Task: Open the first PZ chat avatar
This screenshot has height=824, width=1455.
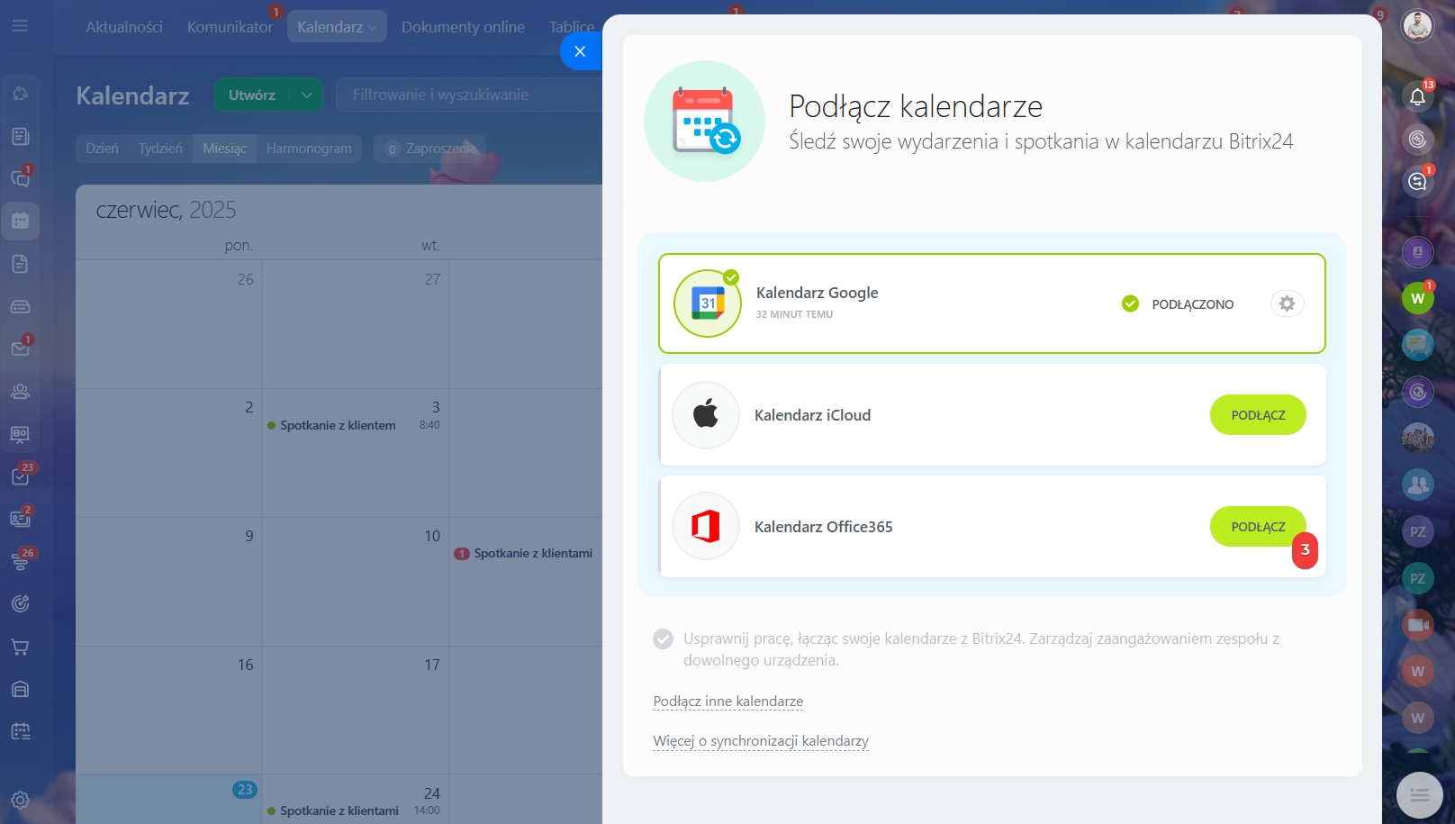Action: pos(1417,531)
